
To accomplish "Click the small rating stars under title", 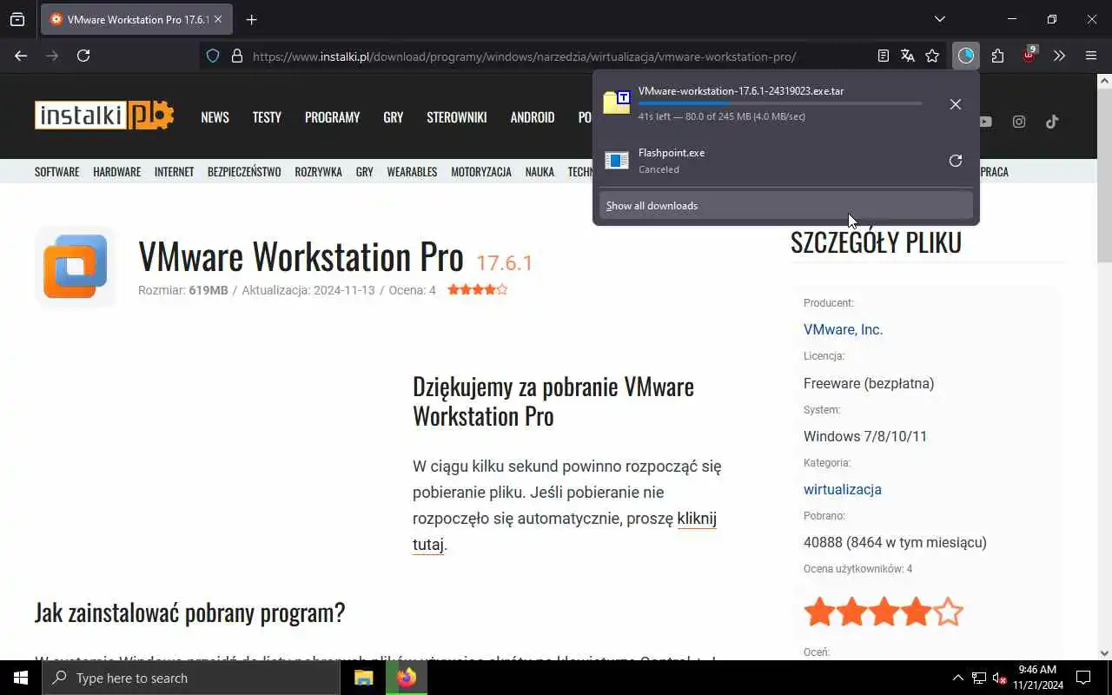I will [x=477, y=290].
